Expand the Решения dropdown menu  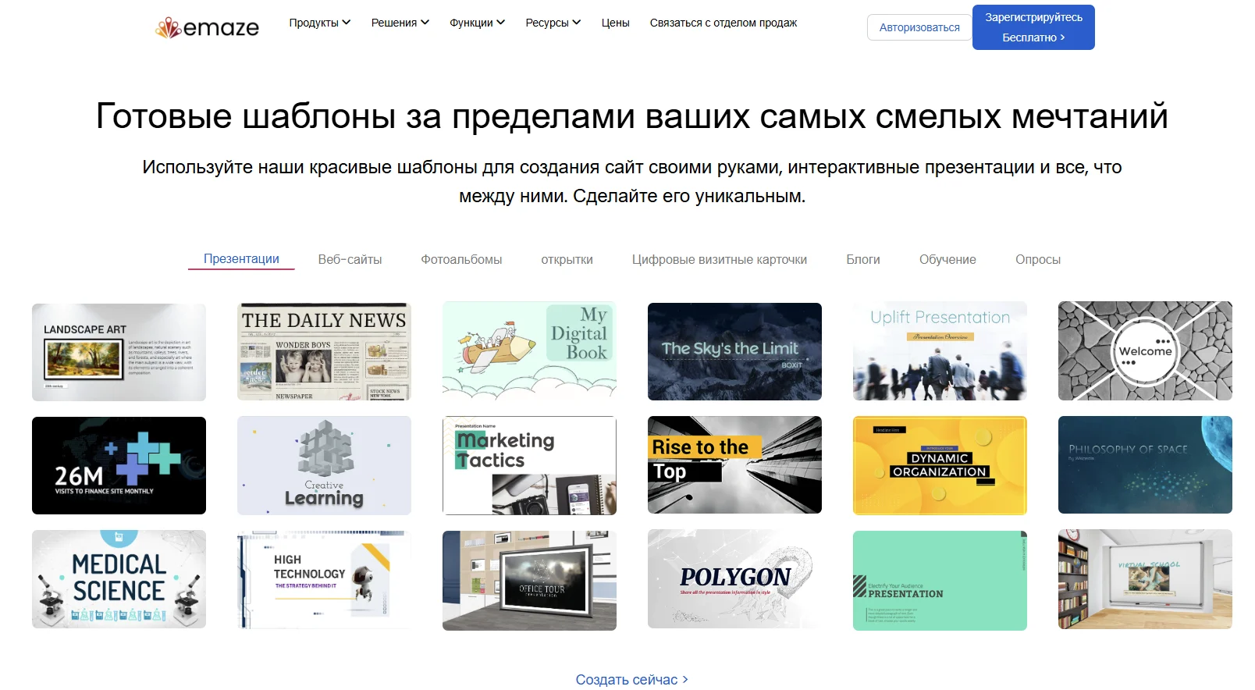[x=400, y=23]
